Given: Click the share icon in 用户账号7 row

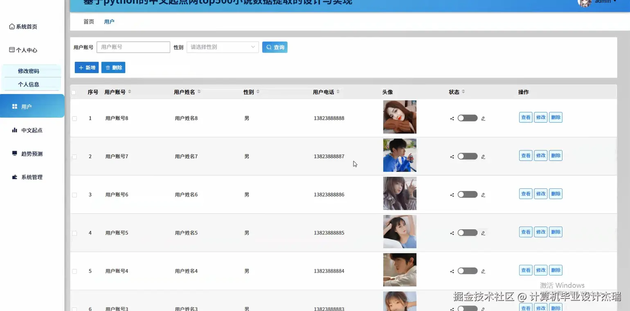Looking at the screenshot, I should (452, 157).
